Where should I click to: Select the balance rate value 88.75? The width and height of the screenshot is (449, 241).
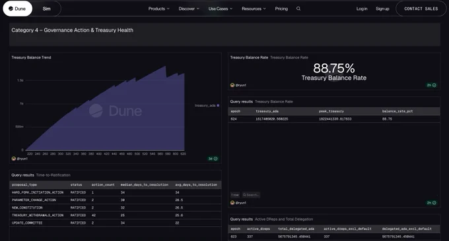pos(387,119)
